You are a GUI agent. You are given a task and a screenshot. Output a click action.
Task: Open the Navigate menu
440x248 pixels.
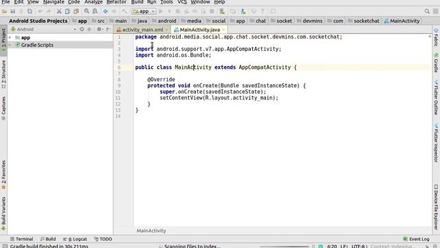tap(54, 2)
